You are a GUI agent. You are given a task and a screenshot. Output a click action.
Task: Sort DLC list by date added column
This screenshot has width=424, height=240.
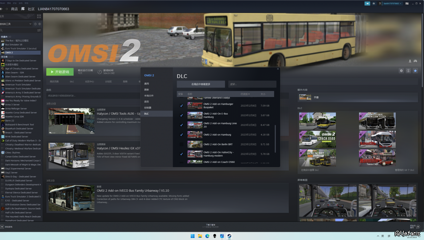pos(245,94)
